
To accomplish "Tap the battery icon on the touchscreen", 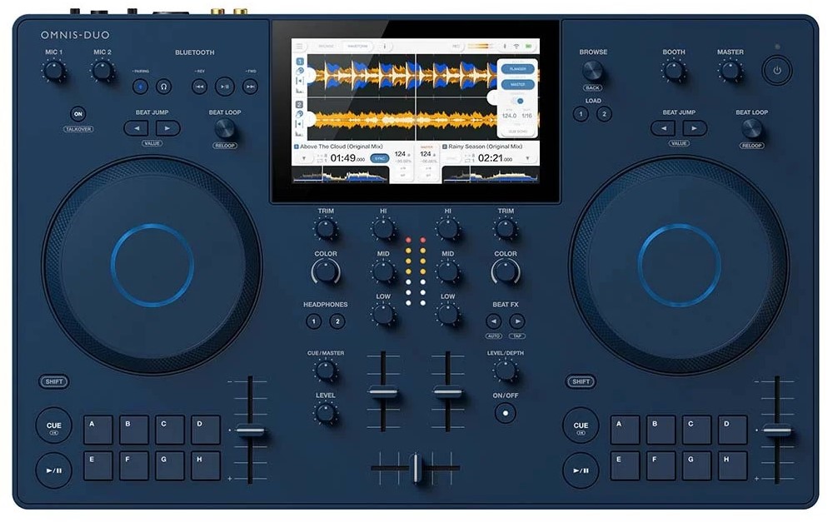I will (x=528, y=47).
